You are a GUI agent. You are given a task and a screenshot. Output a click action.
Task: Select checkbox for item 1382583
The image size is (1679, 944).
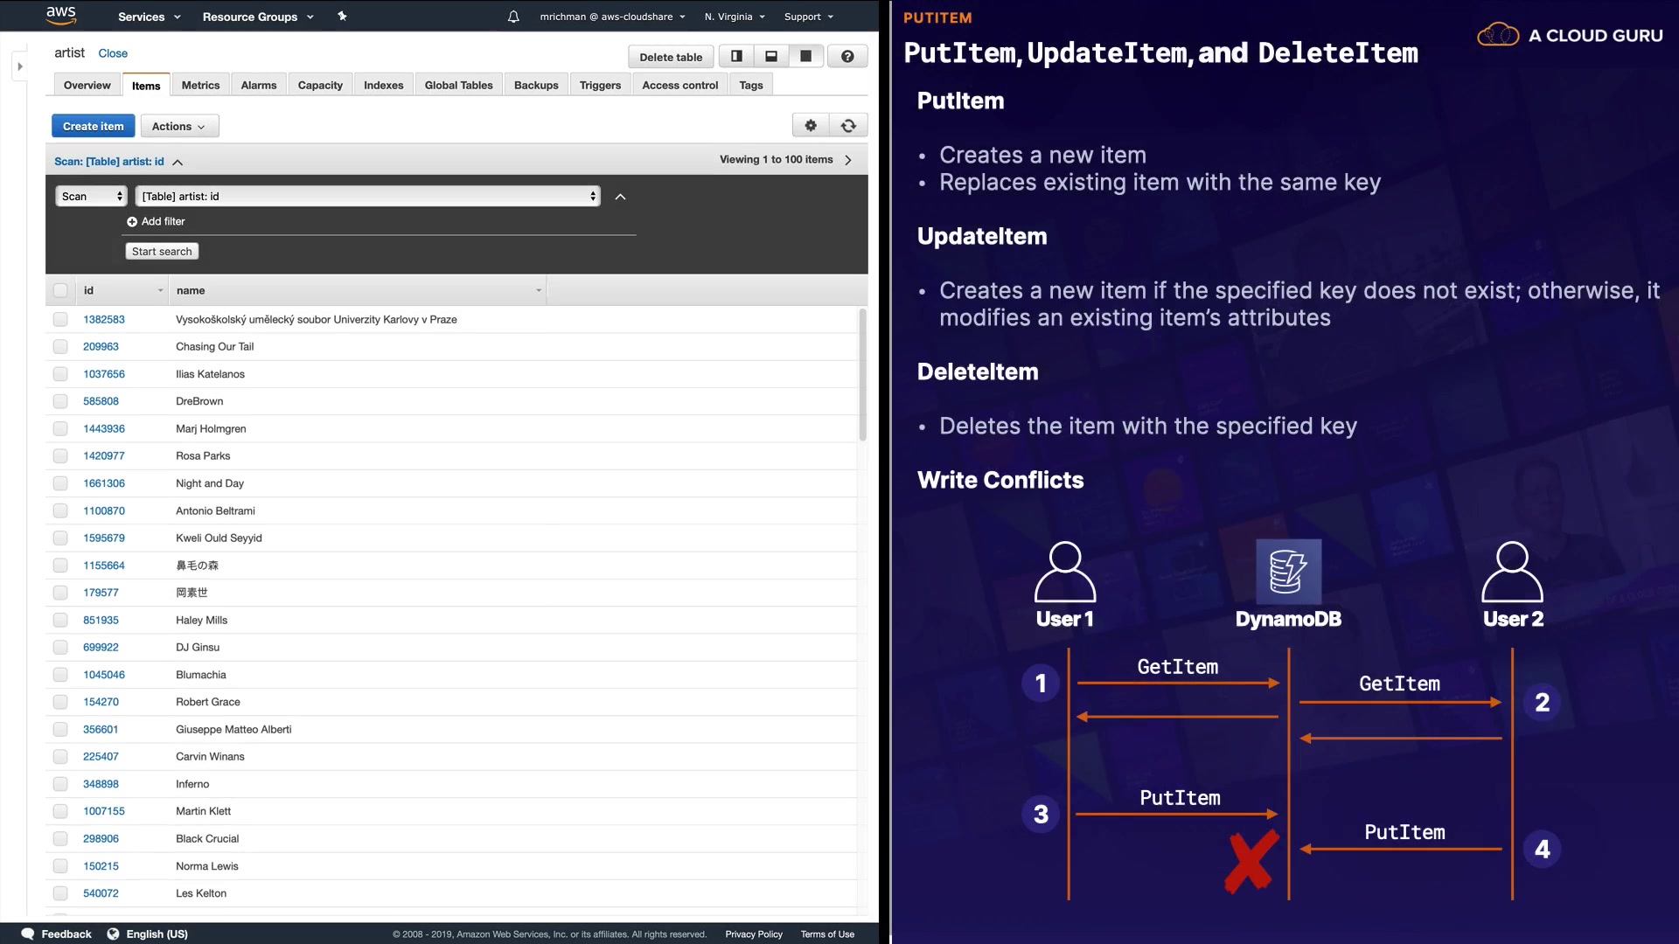[60, 319]
